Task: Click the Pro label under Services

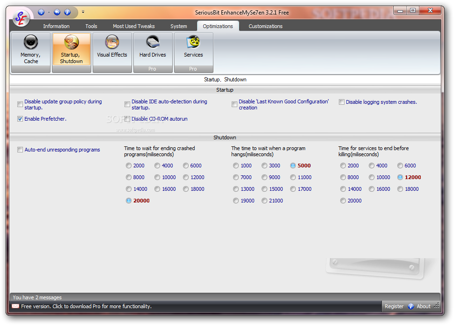Action: (193, 69)
